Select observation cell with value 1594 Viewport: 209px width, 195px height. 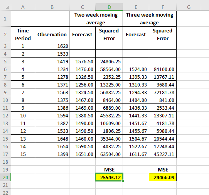click(52, 115)
